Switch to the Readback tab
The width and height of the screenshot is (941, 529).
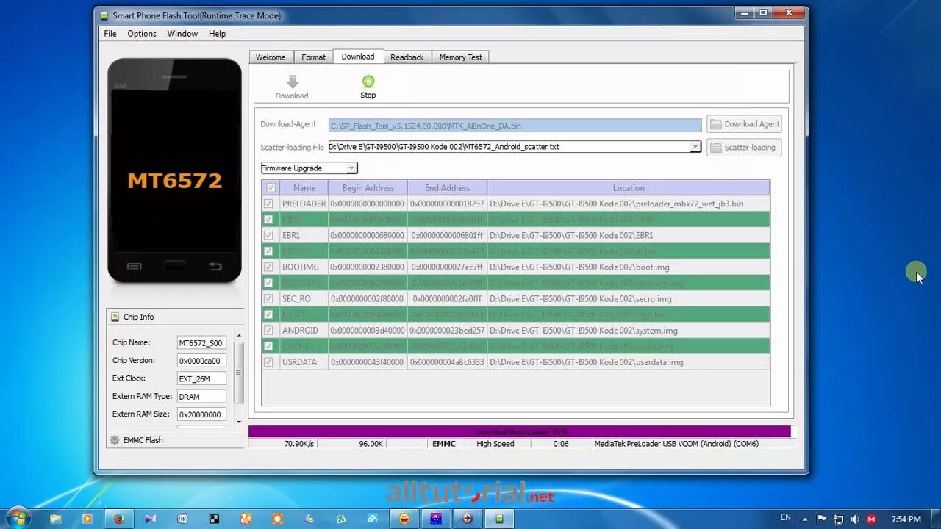coord(407,57)
